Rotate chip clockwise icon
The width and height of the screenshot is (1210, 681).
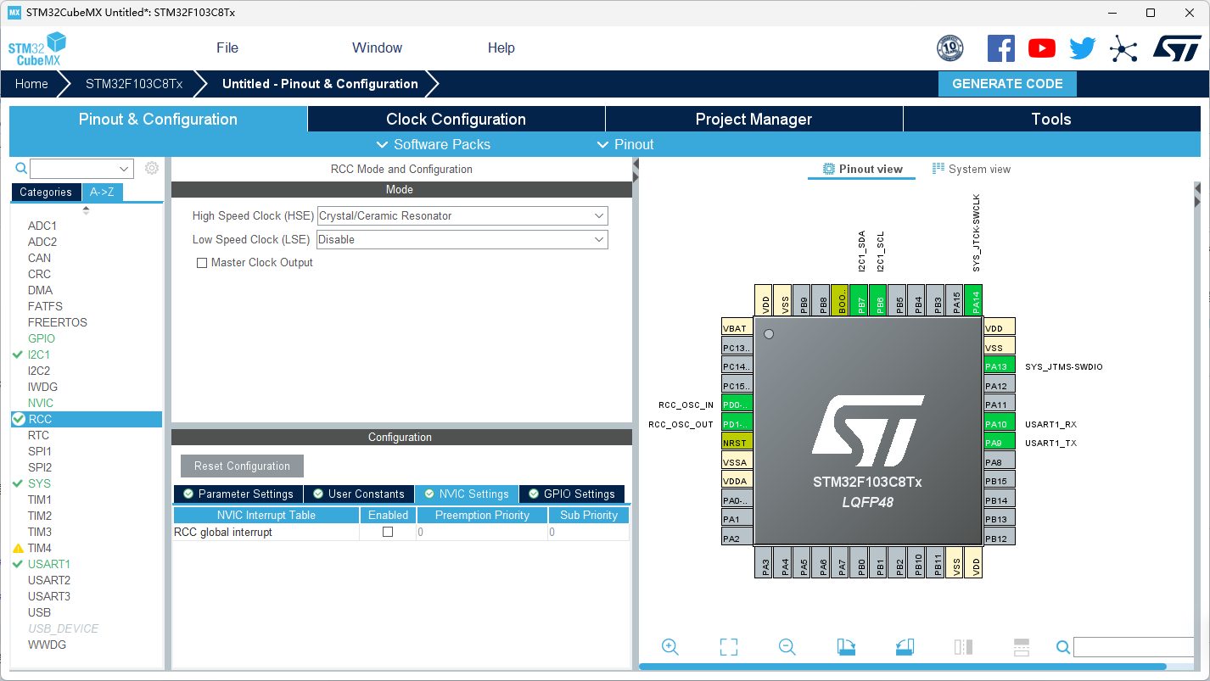pyautogui.click(x=846, y=647)
